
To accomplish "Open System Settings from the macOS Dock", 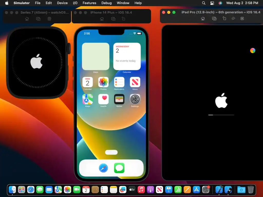I will [x=206, y=190].
